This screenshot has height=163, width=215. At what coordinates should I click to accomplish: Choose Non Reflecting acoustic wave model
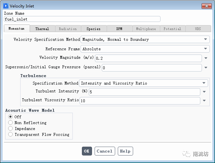(10, 122)
